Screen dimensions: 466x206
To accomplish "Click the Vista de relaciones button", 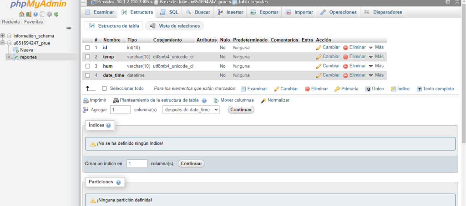I will pos(175,26).
